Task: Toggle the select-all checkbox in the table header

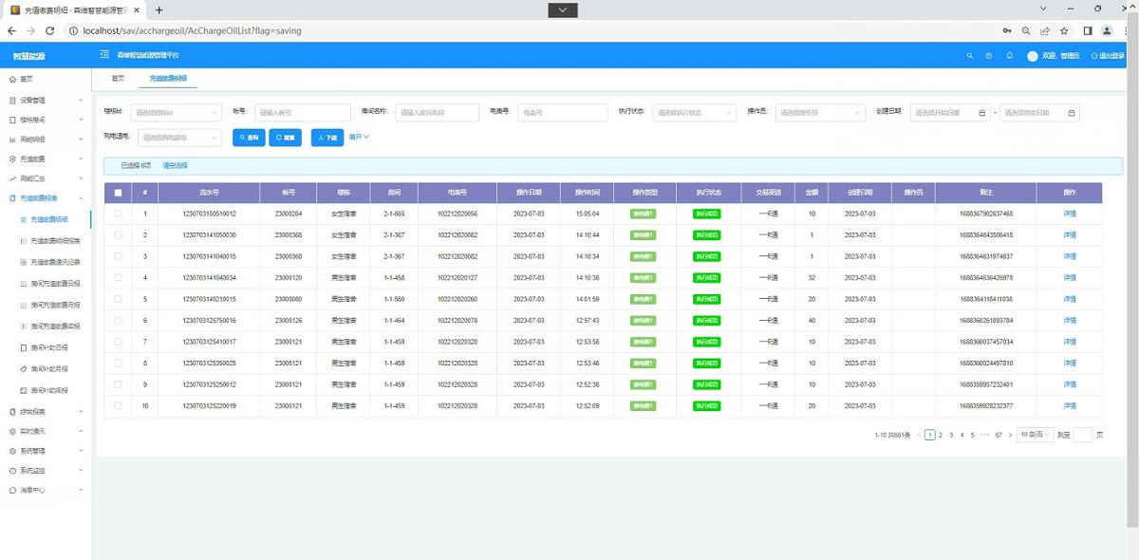Action: click(118, 193)
